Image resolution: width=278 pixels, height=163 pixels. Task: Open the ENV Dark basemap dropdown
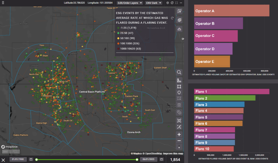[153, 3]
